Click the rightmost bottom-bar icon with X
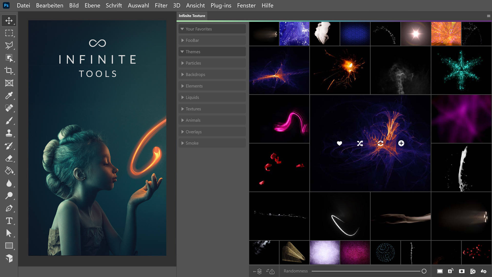Screen dimensions: 492x277 pos(484,271)
